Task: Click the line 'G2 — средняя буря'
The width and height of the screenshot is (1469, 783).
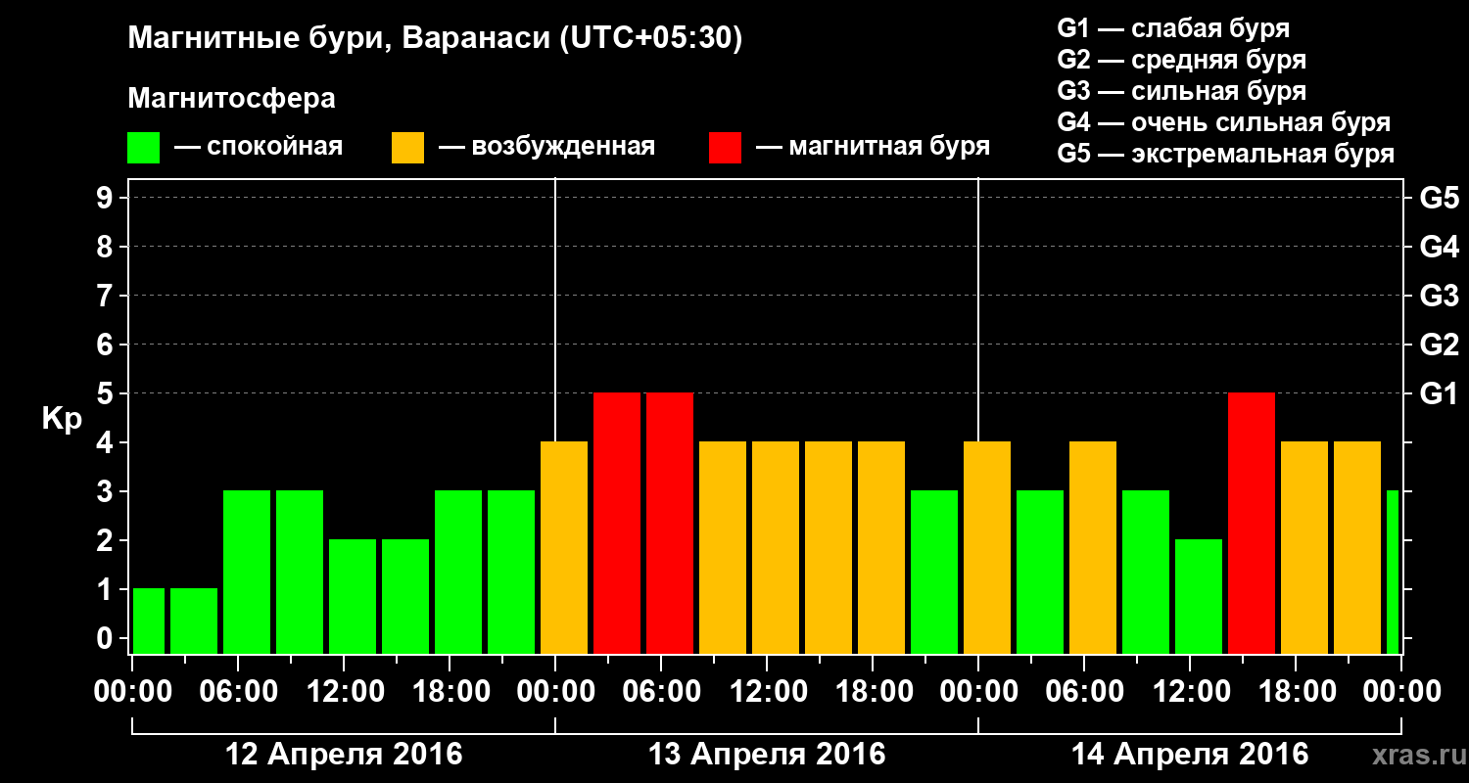Action: point(1181,60)
